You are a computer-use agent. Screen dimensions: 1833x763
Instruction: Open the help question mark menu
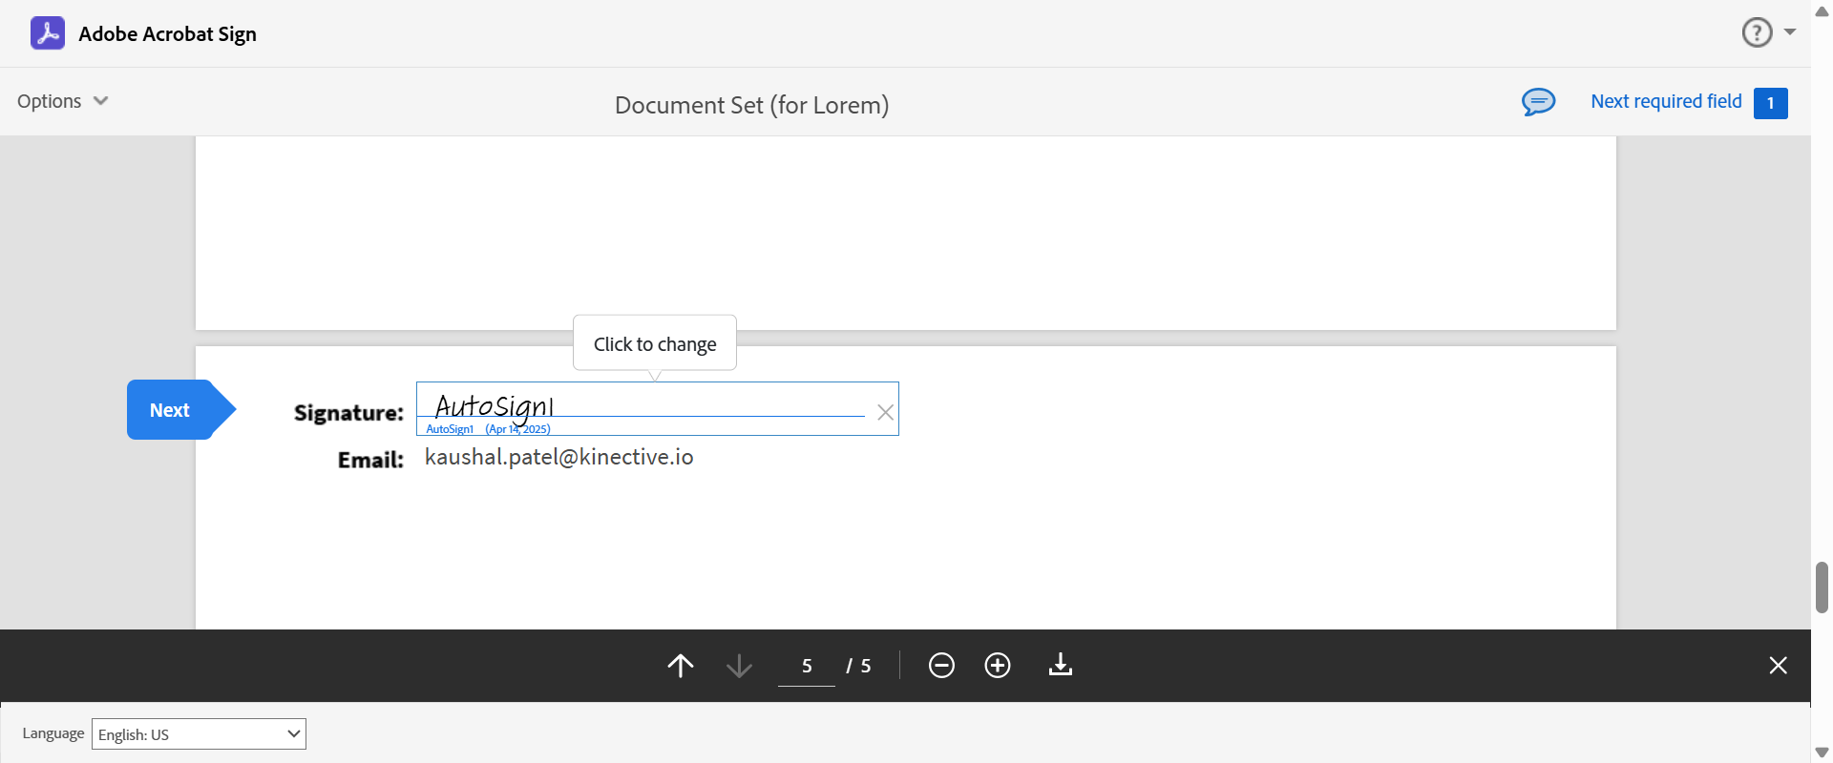(x=1757, y=32)
